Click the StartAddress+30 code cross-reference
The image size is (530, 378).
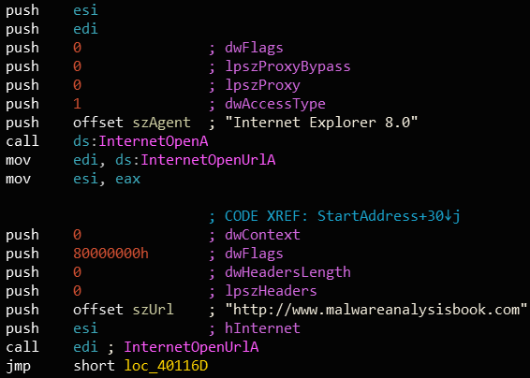(x=389, y=216)
